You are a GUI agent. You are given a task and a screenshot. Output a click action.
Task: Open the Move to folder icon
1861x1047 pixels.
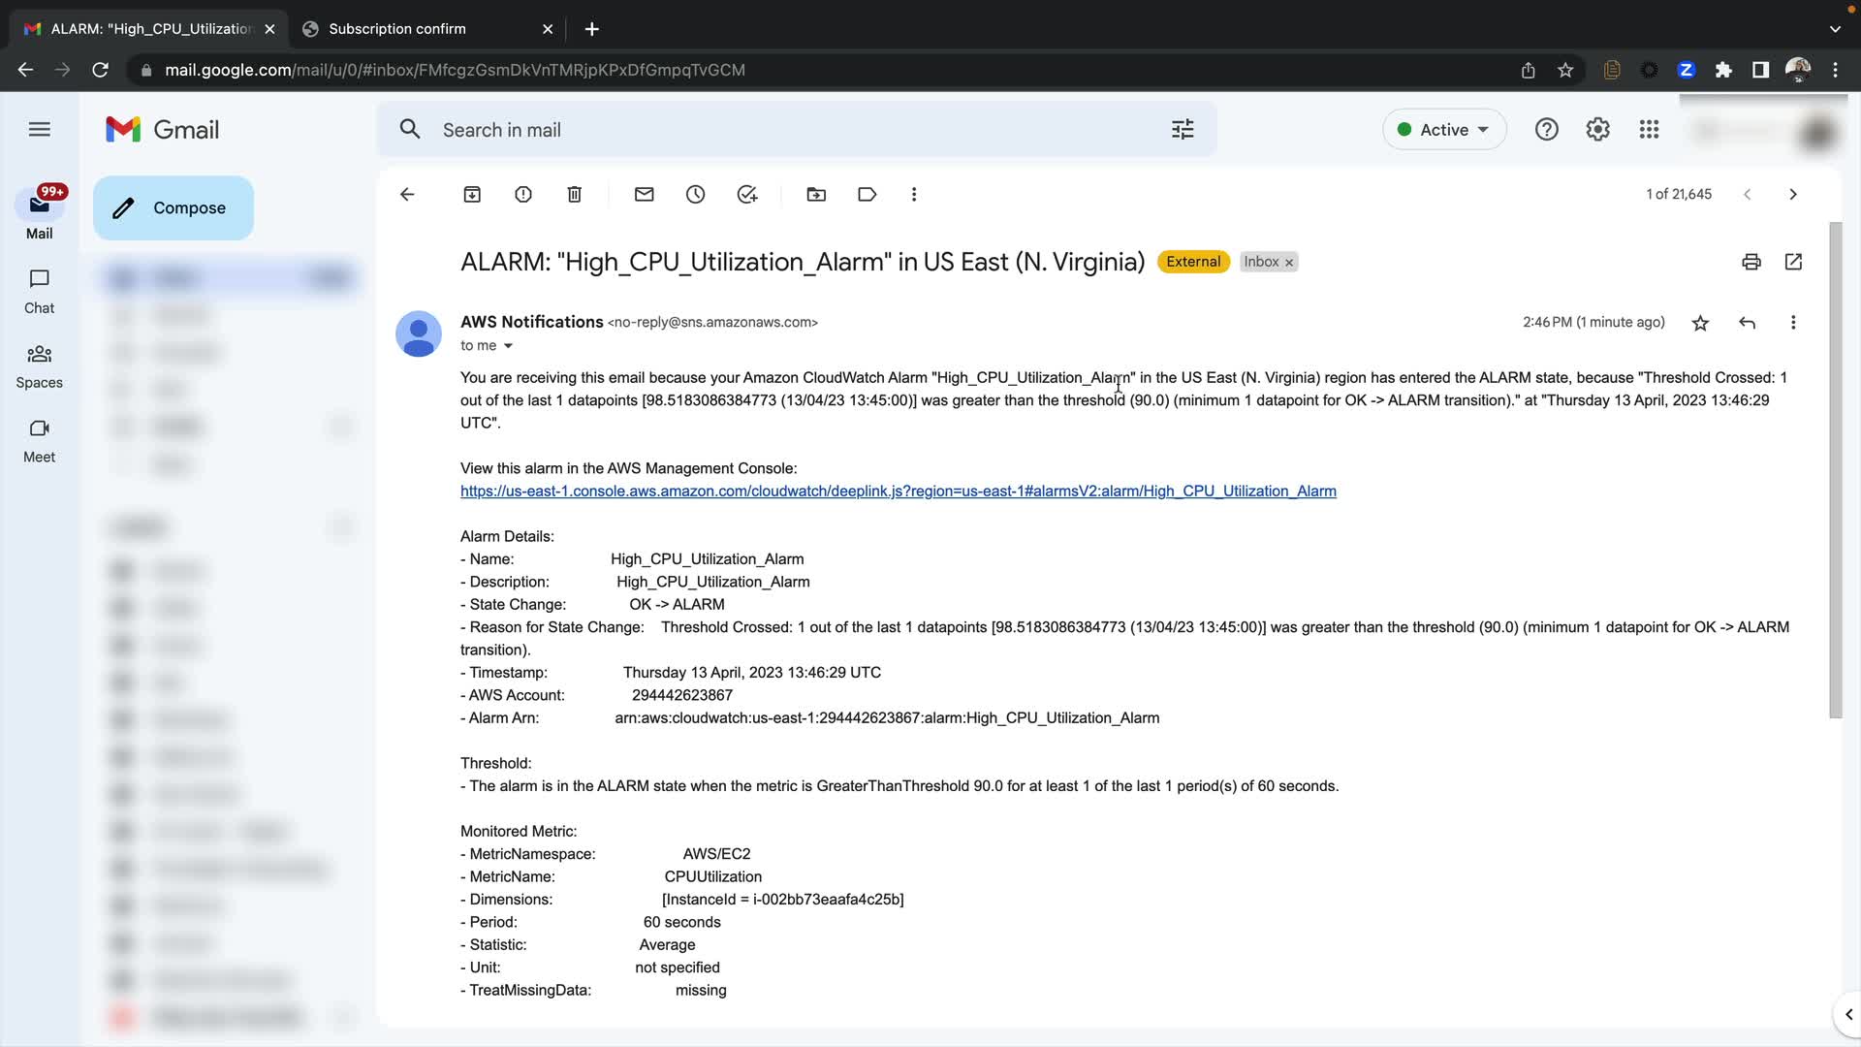[816, 195]
